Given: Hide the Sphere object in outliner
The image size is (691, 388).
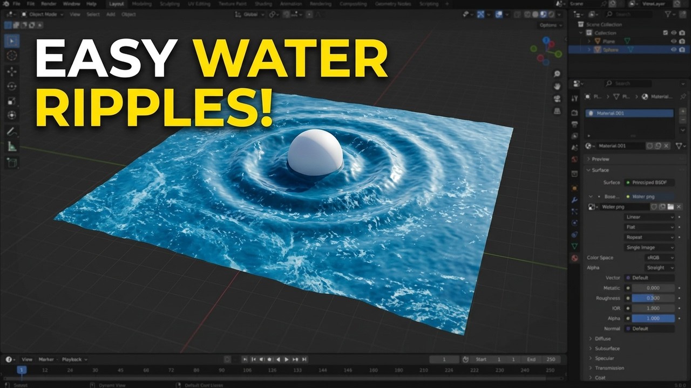Looking at the screenshot, I should pyautogui.click(x=674, y=50).
